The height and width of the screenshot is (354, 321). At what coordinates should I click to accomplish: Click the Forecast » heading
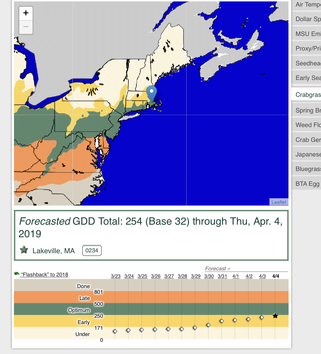[x=217, y=269]
